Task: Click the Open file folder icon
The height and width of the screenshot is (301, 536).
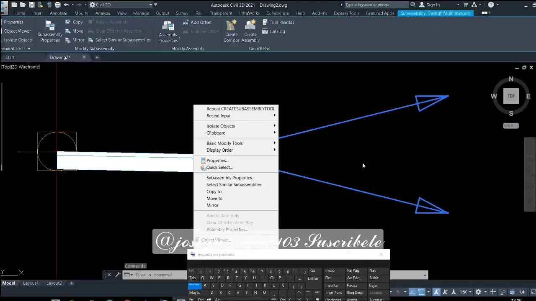Action: (23, 5)
